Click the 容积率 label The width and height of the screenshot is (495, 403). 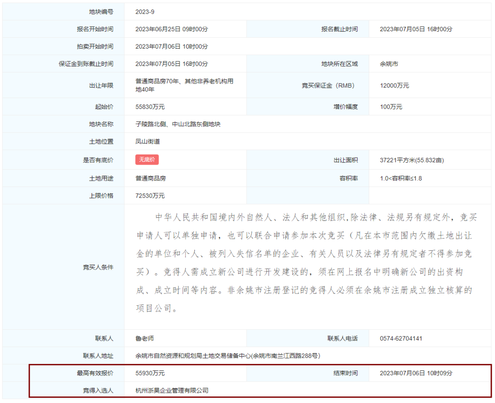[x=348, y=178]
